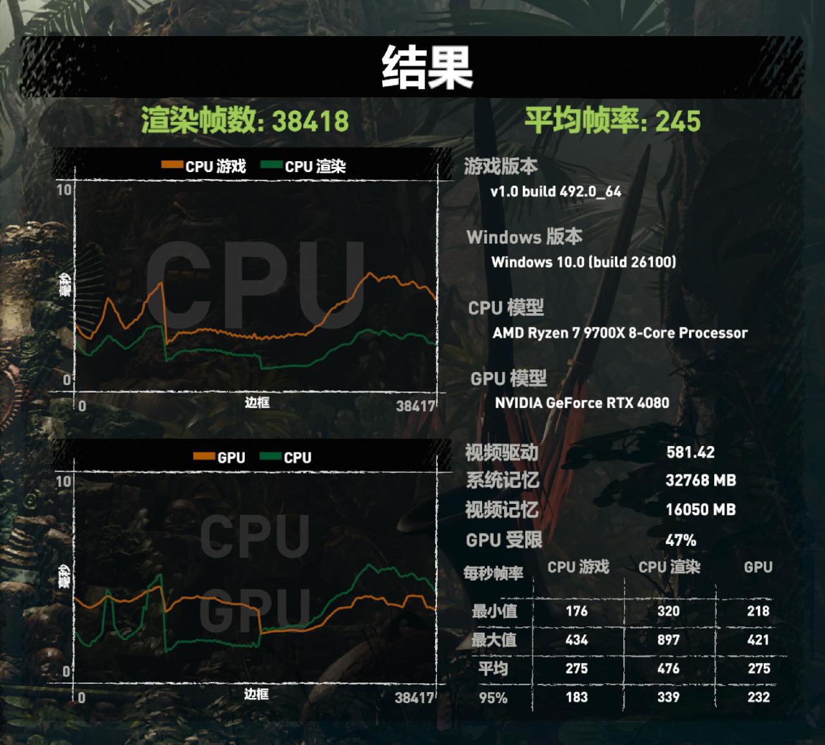
Task: Click 38417 axis end label on upper chart
Action: tap(415, 406)
